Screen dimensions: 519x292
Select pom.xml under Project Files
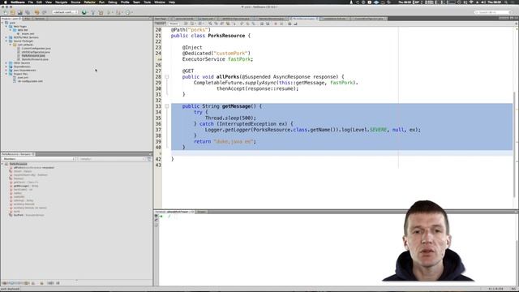23,78
